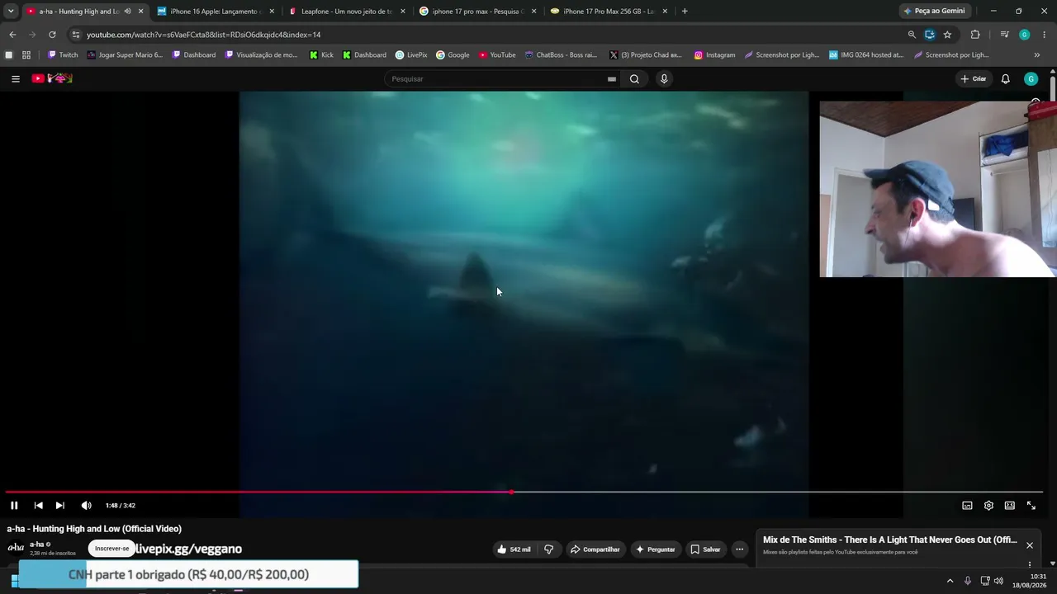This screenshot has width=1057, height=594.
Task: Open YouTube notifications bell
Action: pyautogui.click(x=1005, y=79)
